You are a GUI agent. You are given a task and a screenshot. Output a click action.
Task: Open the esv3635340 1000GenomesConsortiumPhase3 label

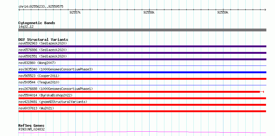(56, 69)
